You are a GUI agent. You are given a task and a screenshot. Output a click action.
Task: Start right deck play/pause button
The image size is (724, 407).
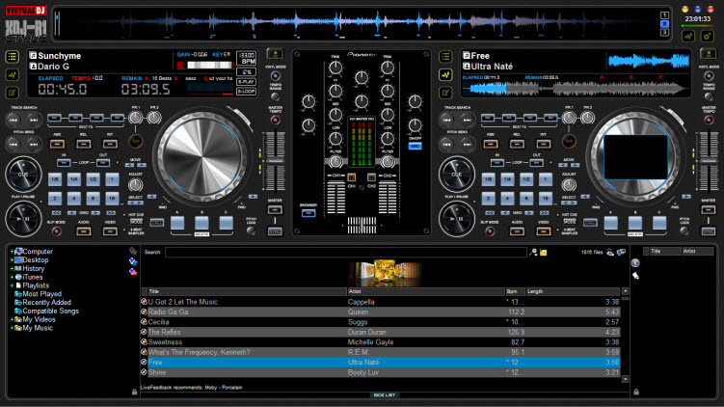click(457, 219)
